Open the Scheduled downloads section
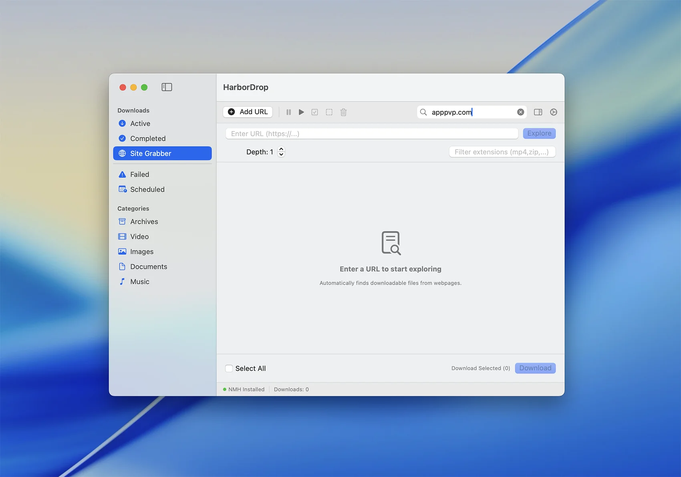The height and width of the screenshot is (477, 681). tap(147, 189)
